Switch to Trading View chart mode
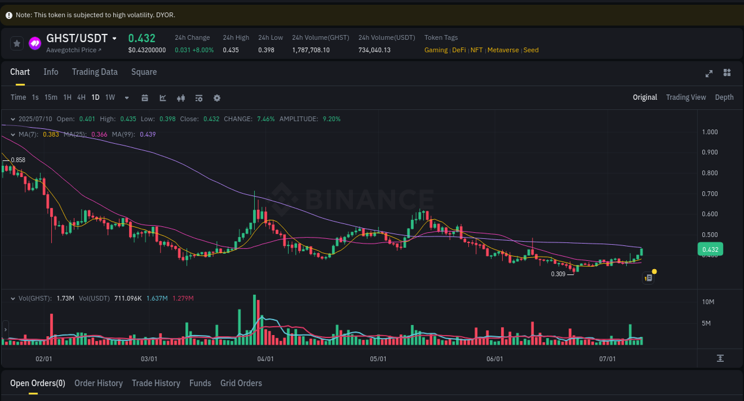The width and height of the screenshot is (744, 401). 686,97
